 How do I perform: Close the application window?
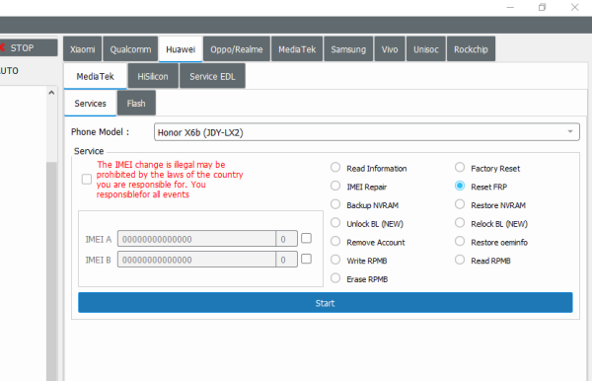[574, 8]
